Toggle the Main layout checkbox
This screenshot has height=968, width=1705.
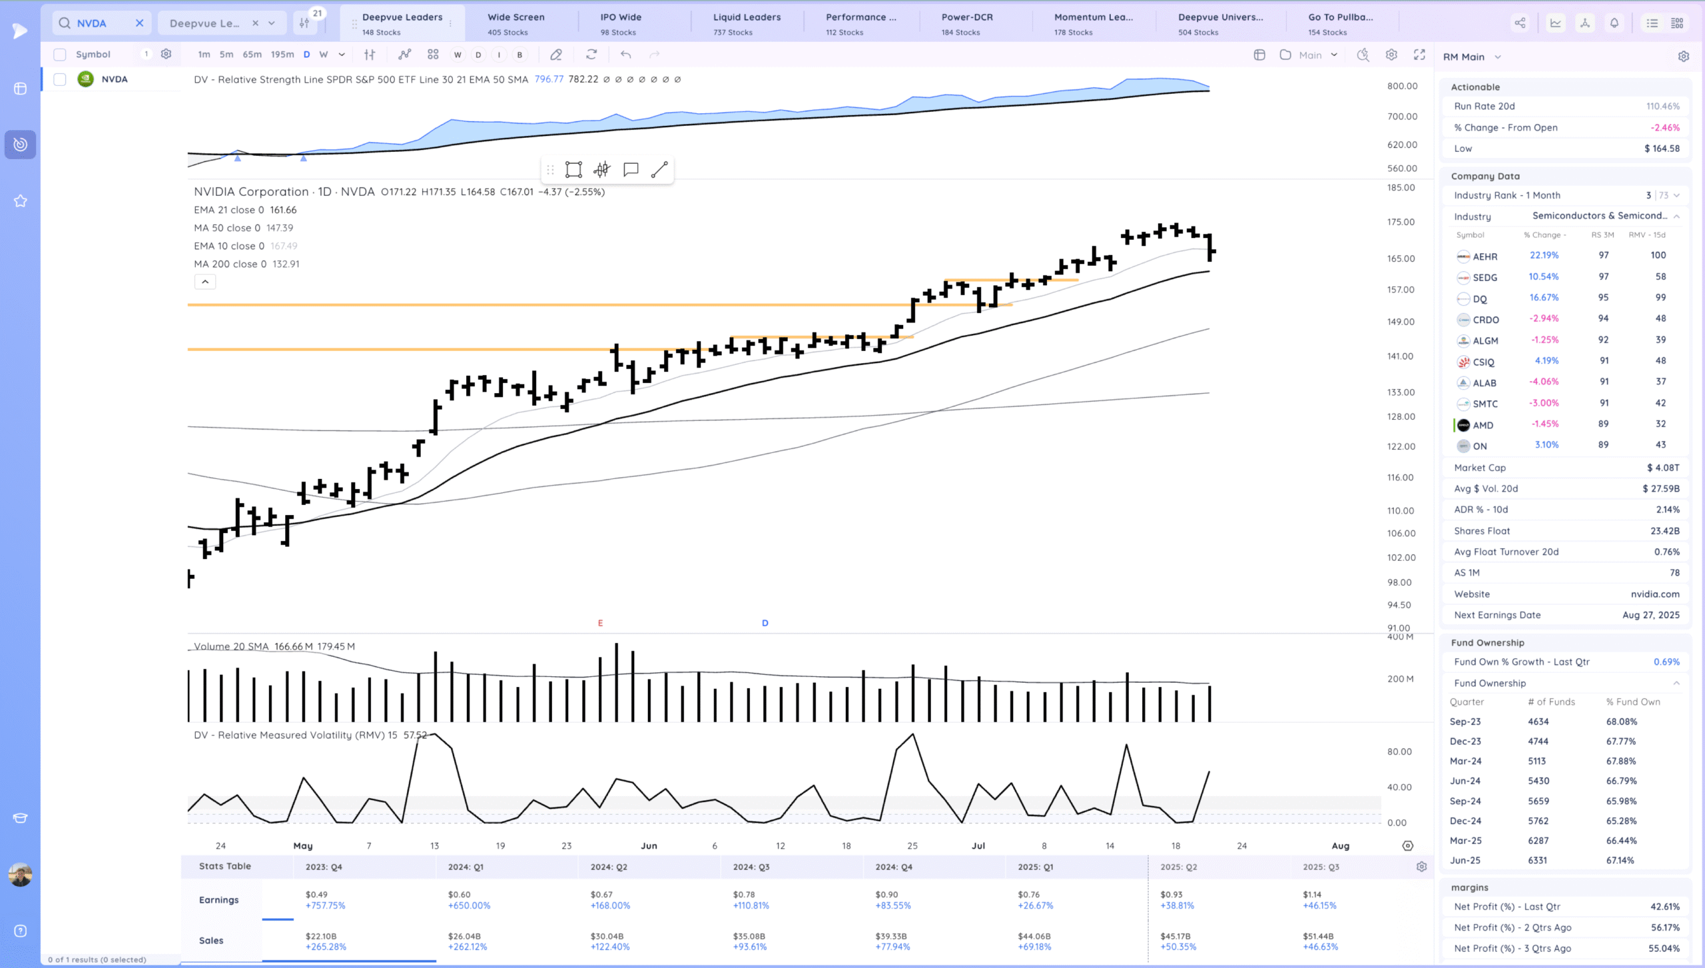(1285, 55)
